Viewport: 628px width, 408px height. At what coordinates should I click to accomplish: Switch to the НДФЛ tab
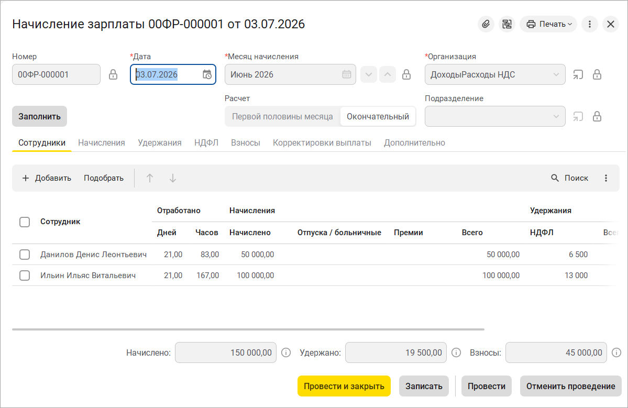coord(206,142)
